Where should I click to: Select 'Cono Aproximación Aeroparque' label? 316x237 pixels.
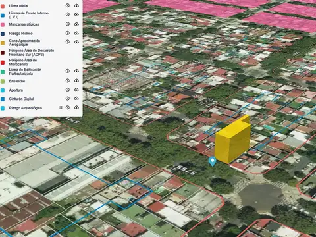click(x=24, y=43)
